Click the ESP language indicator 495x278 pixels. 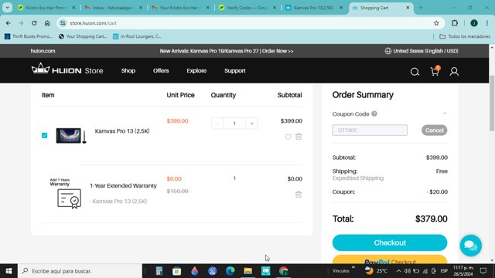pos(444,271)
